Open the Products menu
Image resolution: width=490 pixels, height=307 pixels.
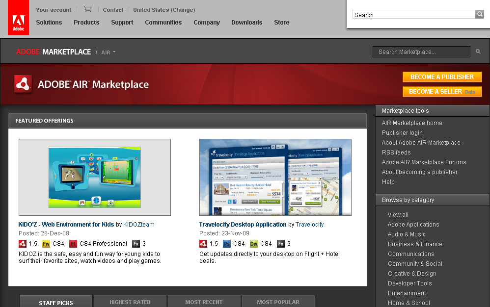point(86,23)
